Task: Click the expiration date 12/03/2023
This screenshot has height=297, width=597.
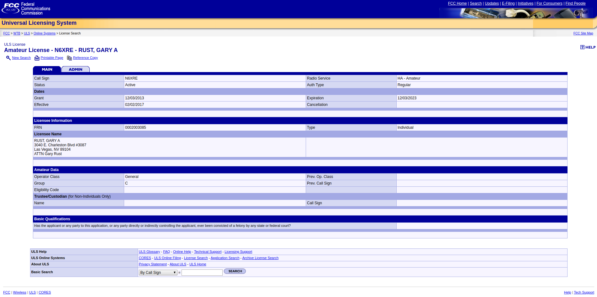Action: coord(407,98)
